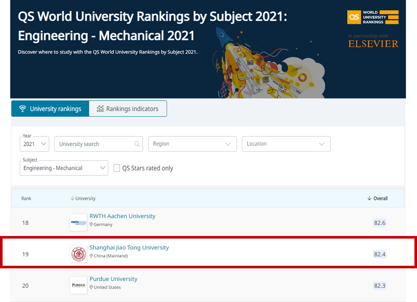Click the QS World University Rankings logo
The image size is (417, 302).
coord(372,17)
